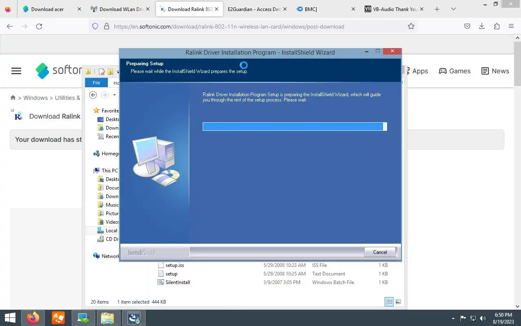Click the setup preparation progress bar
Image resolution: width=521 pixels, height=326 pixels.
295,127
